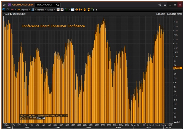This screenshot has width=185, height=131.
Task: Click the green zoom rectangle icon
Action: point(93,10)
